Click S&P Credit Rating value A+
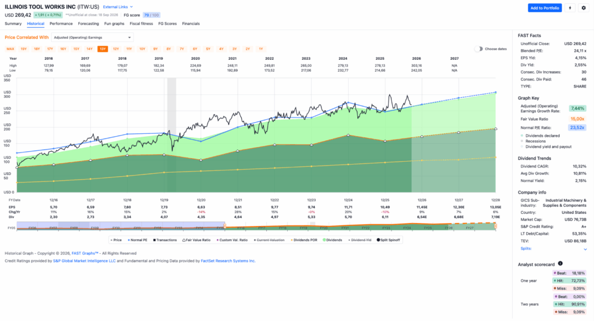This screenshot has height=321, width=594. 584,227
